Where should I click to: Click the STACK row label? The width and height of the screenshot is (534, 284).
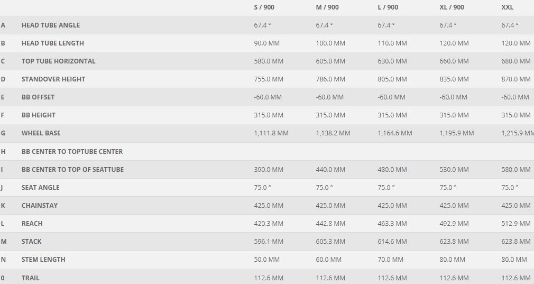coord(31,242)
